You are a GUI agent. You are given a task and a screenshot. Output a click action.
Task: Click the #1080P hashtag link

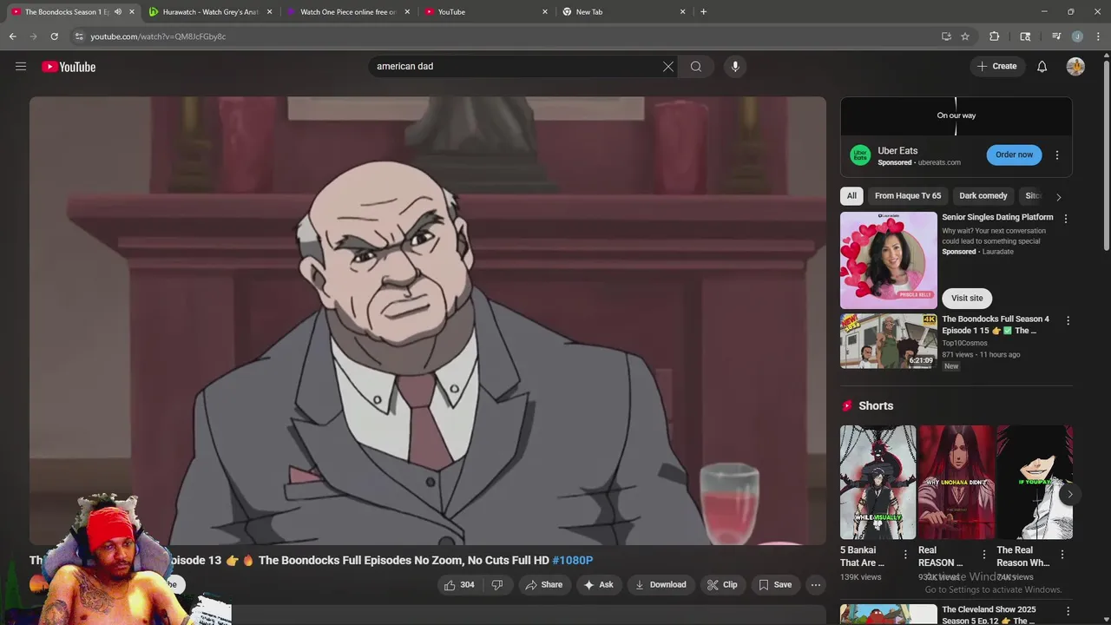tap(572, 561)
